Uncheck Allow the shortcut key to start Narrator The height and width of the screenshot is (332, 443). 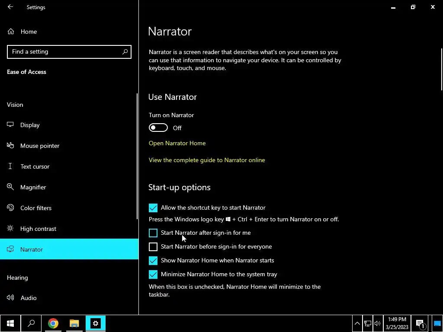coord(153,208)
